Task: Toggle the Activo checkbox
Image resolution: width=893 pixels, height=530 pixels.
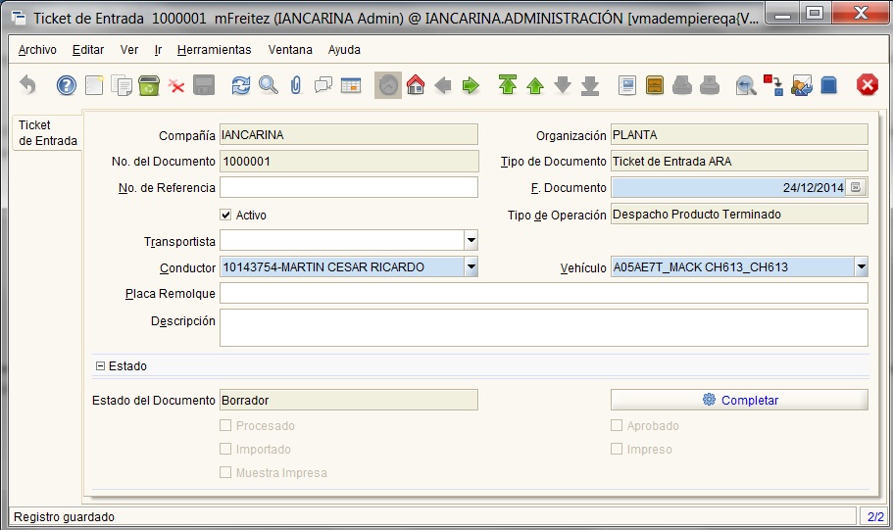Action: [225, 215]
